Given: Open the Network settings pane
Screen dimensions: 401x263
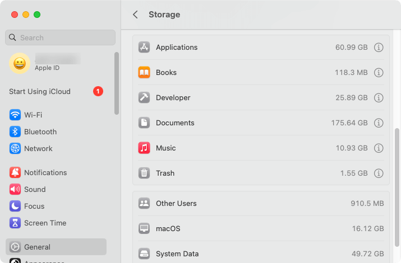Looking at the screenshot, I should pos(56,148).
